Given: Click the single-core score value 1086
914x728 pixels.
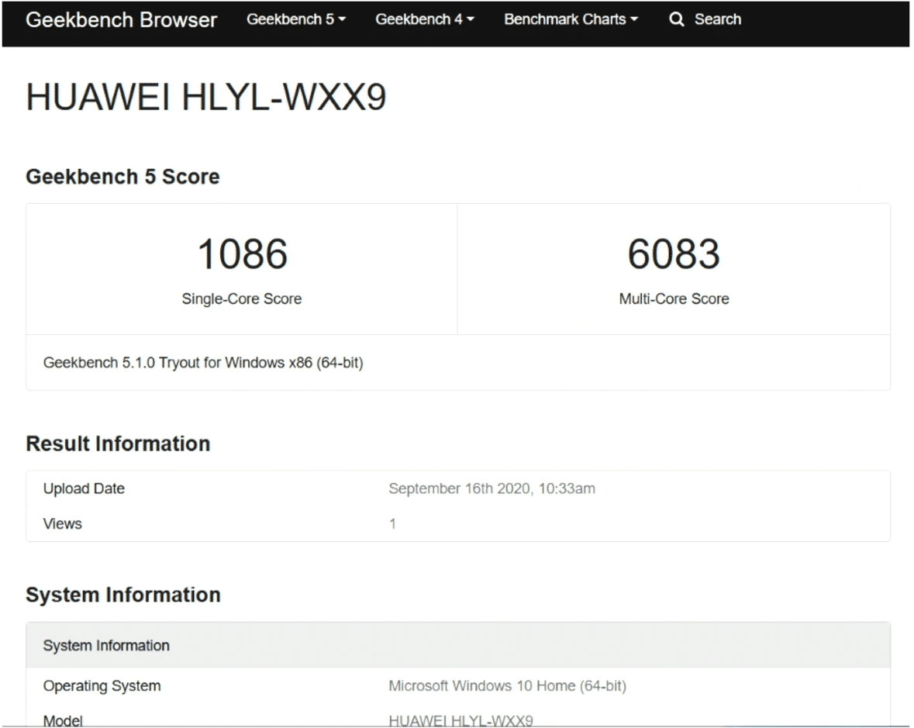Looking at the screenshot, I should tap(242, 254).
